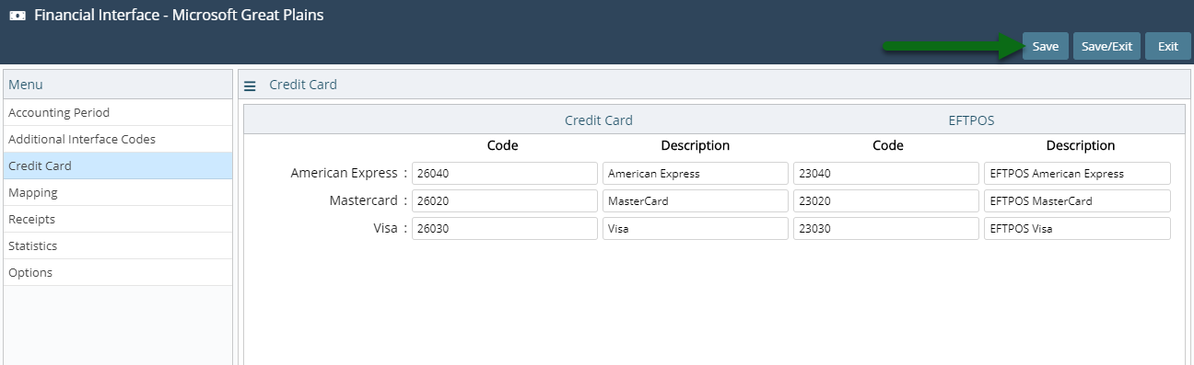Click Mastercard credit card code field 26020

pos(505,201)
